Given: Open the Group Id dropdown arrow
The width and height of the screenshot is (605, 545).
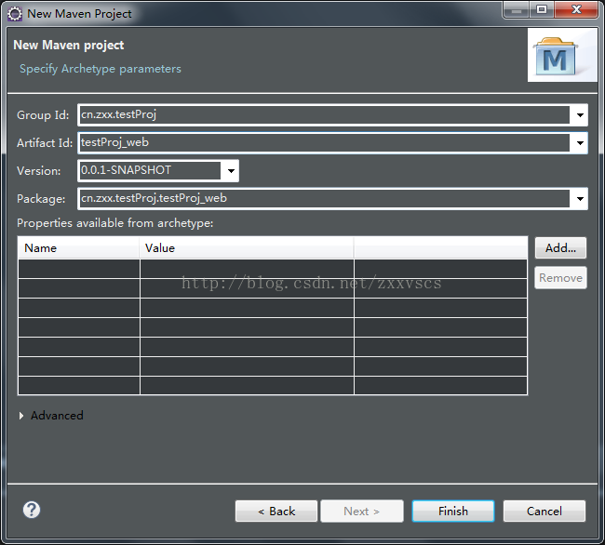Looking at the screenshot, I should point(580,114).
